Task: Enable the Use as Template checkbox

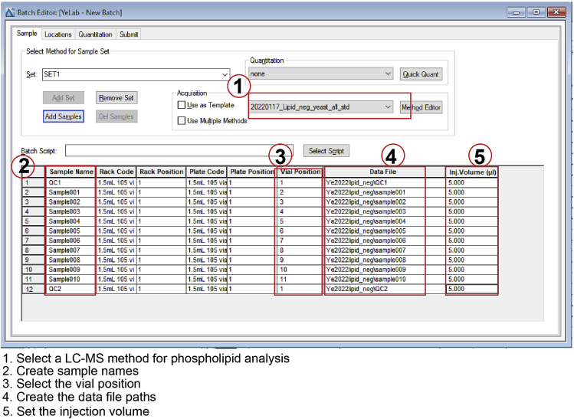Action: tap(181, 105)
